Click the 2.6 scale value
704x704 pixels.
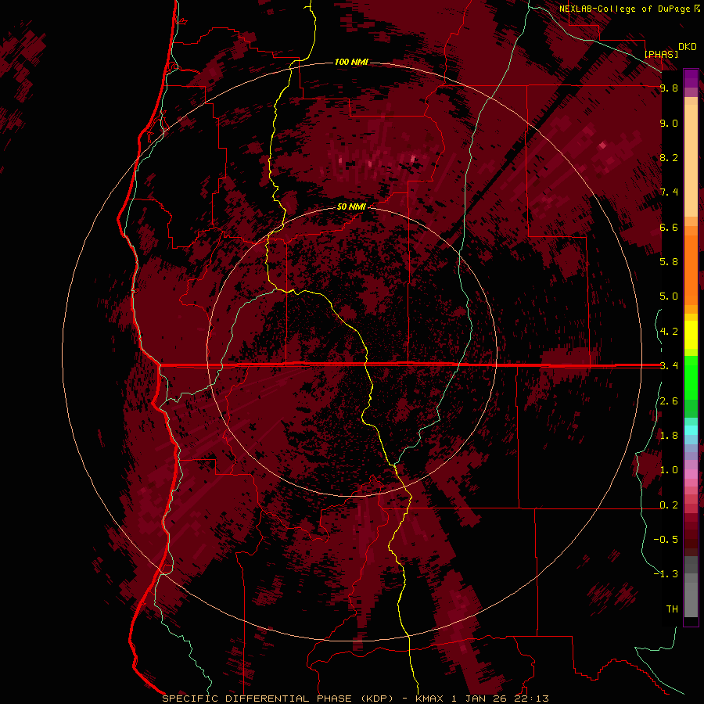pyautogui.click(x=669, y=401)
